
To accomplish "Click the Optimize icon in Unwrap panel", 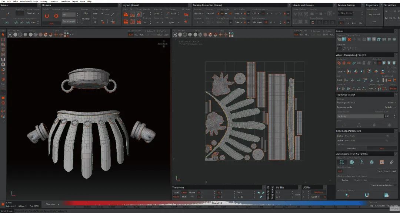I will click(56, 16).
